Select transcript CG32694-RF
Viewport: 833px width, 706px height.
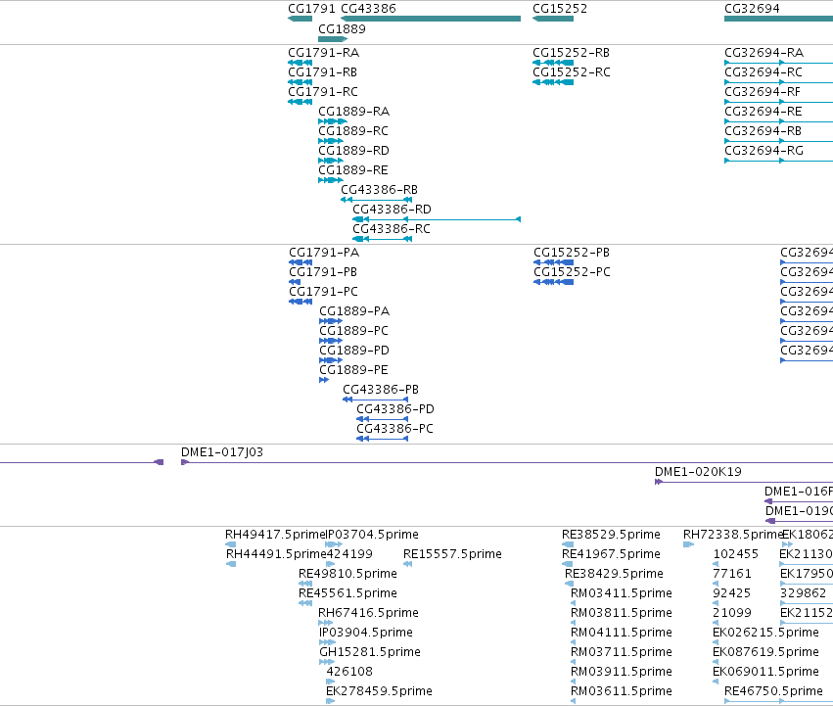tap(763, 92)
